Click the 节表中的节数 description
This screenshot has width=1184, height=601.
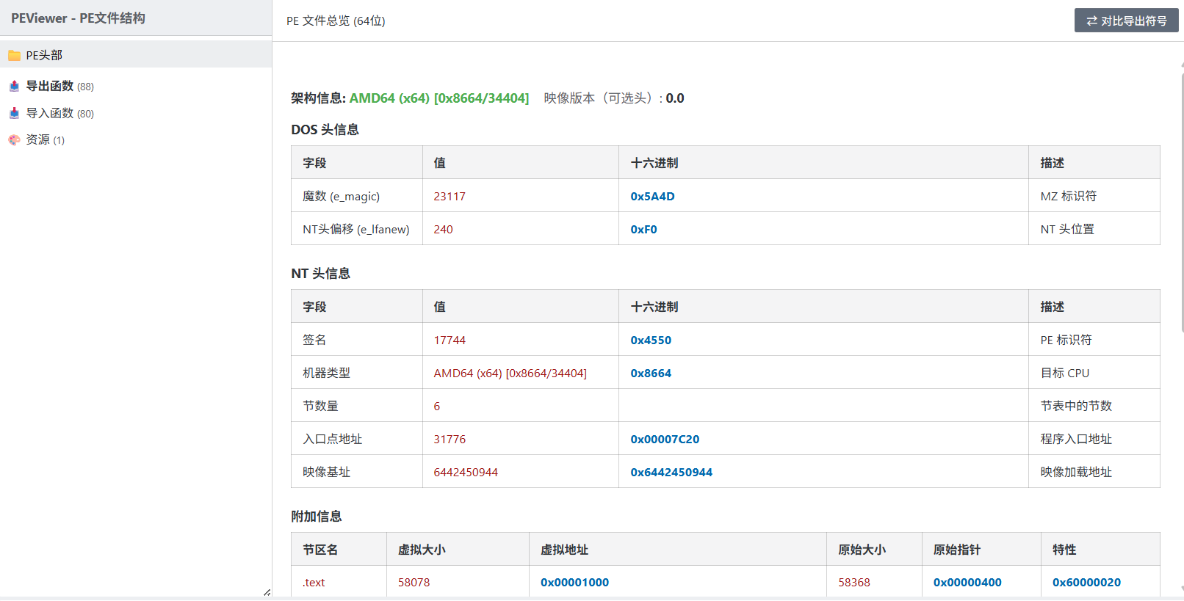(x=1076, y=406)
